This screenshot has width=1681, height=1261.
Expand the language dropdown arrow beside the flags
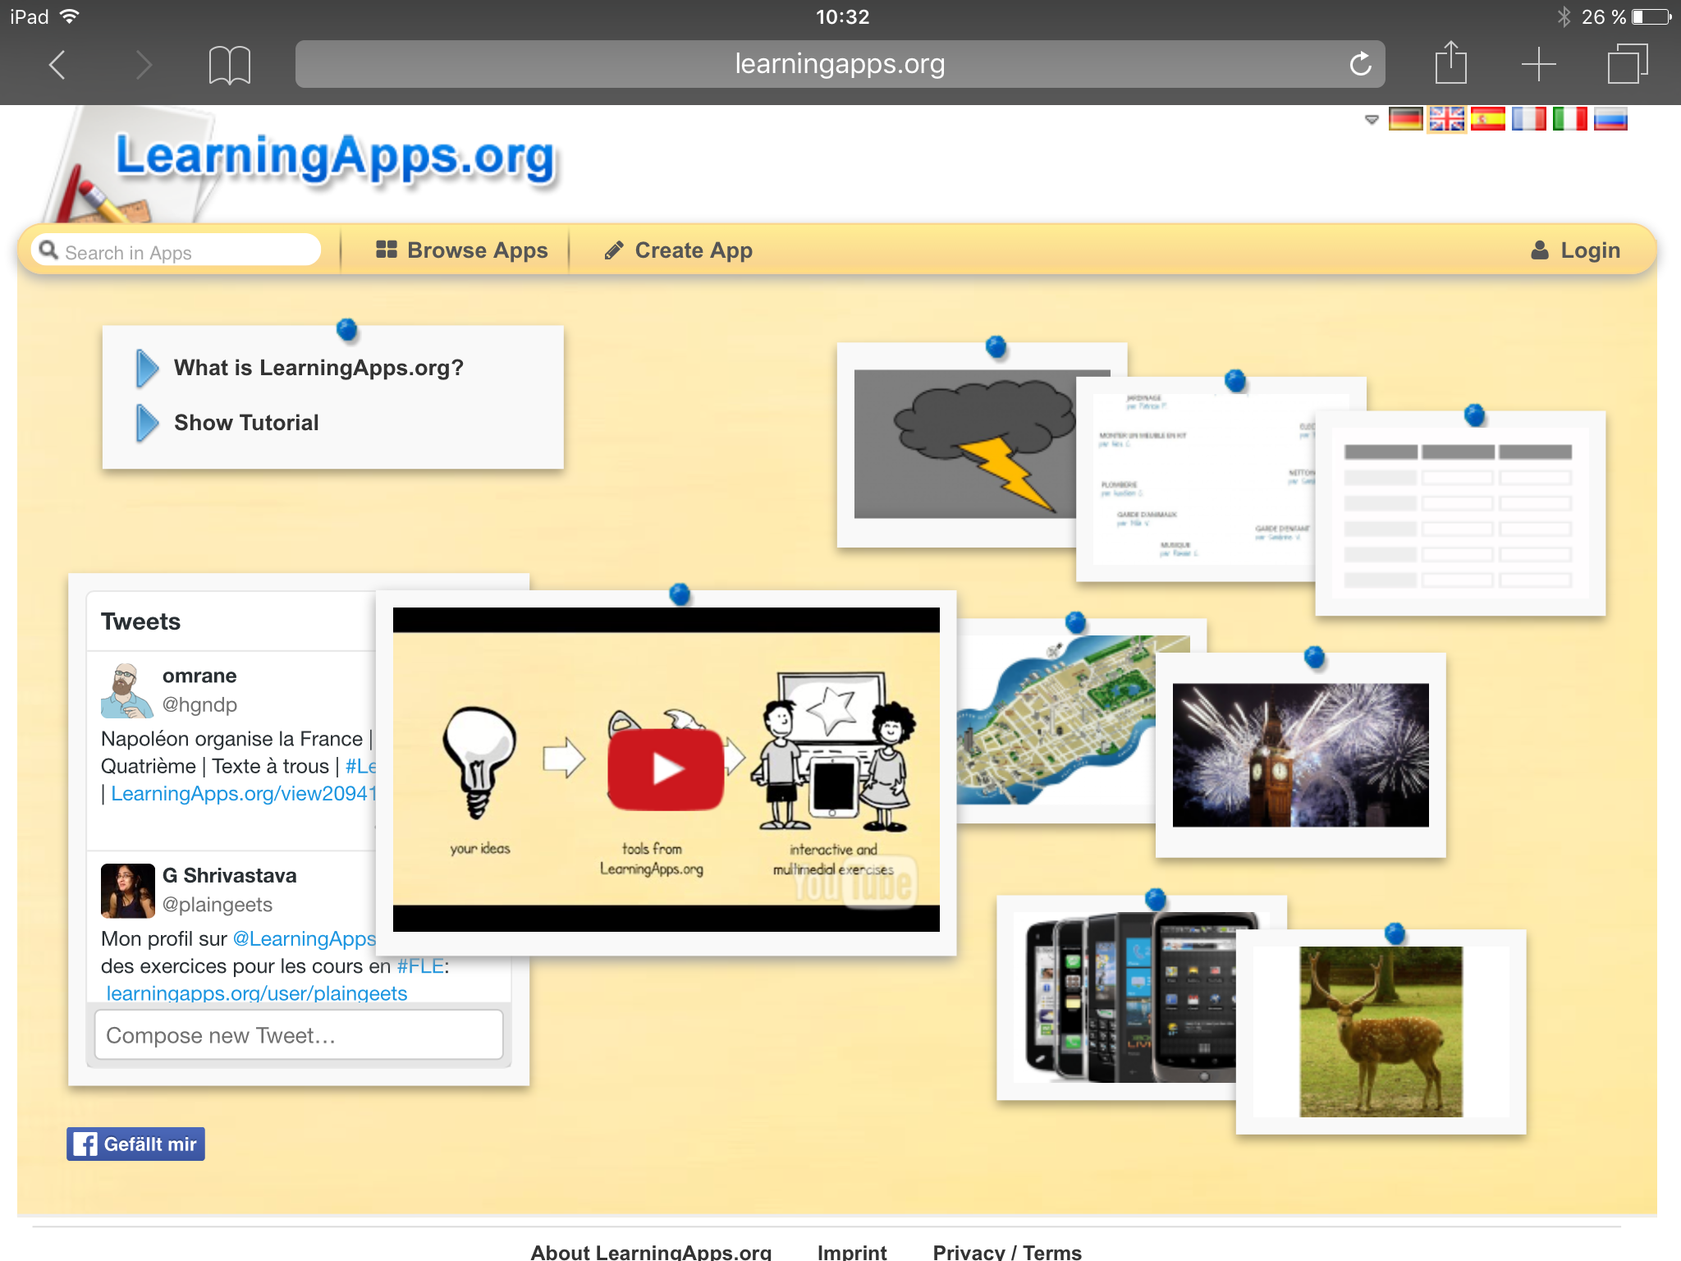[1372, 120]
